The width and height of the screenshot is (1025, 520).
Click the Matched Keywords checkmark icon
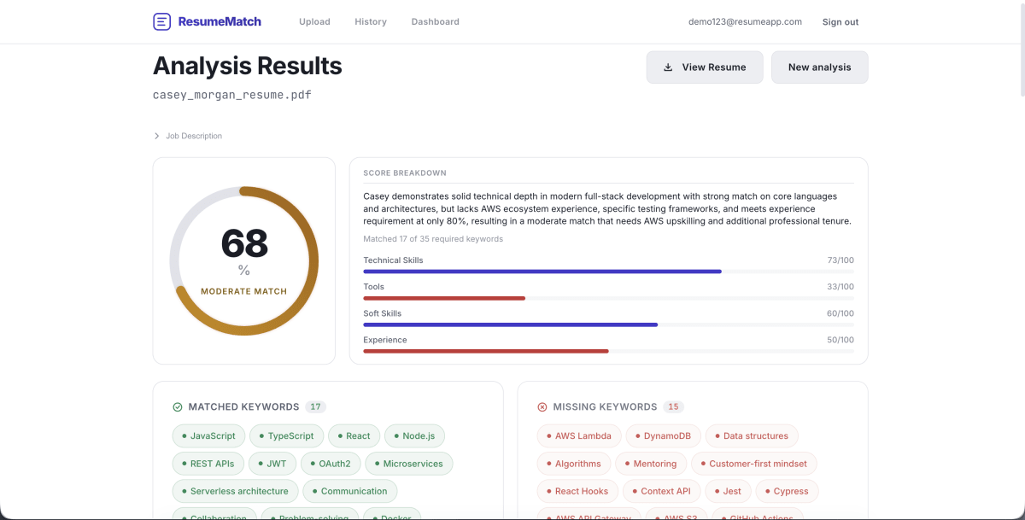click(x=178, y=407)
